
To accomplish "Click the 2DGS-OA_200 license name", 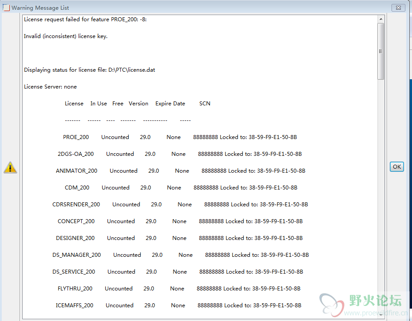I will click(75, 154).
